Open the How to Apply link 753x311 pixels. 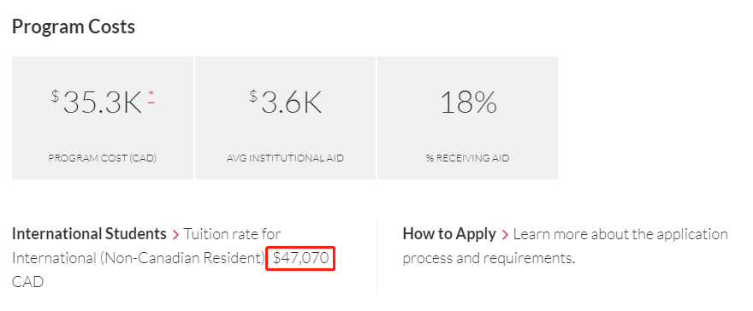tap(449, 234)
